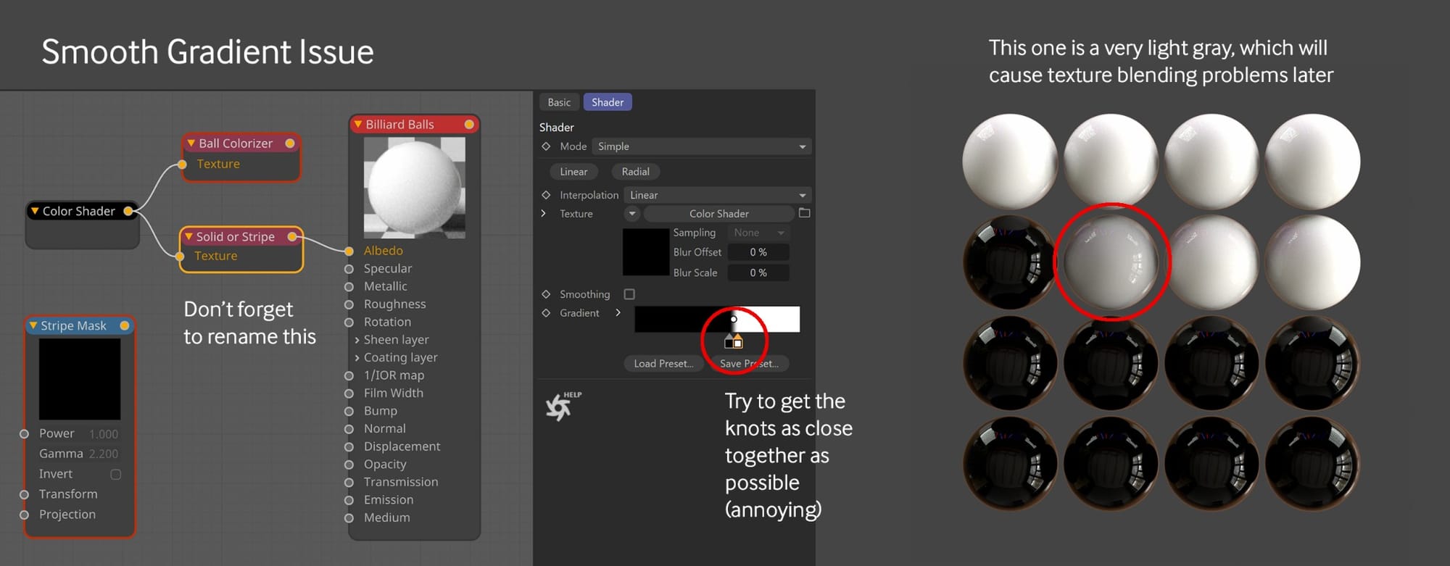
Task: Click the Billiard Balls sphere preview thumbnail
Action: pyautogui.click(x=414, y=188)
